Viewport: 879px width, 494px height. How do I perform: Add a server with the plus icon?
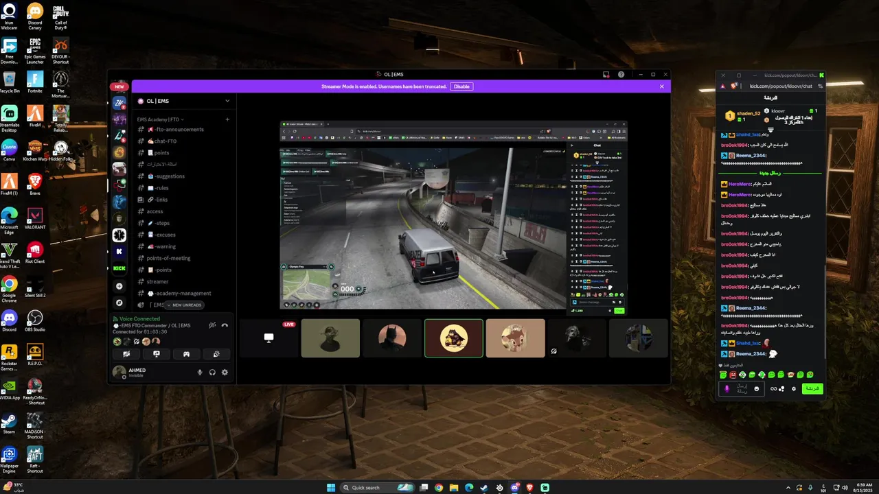pyautogui.click(x=119, y=286)
